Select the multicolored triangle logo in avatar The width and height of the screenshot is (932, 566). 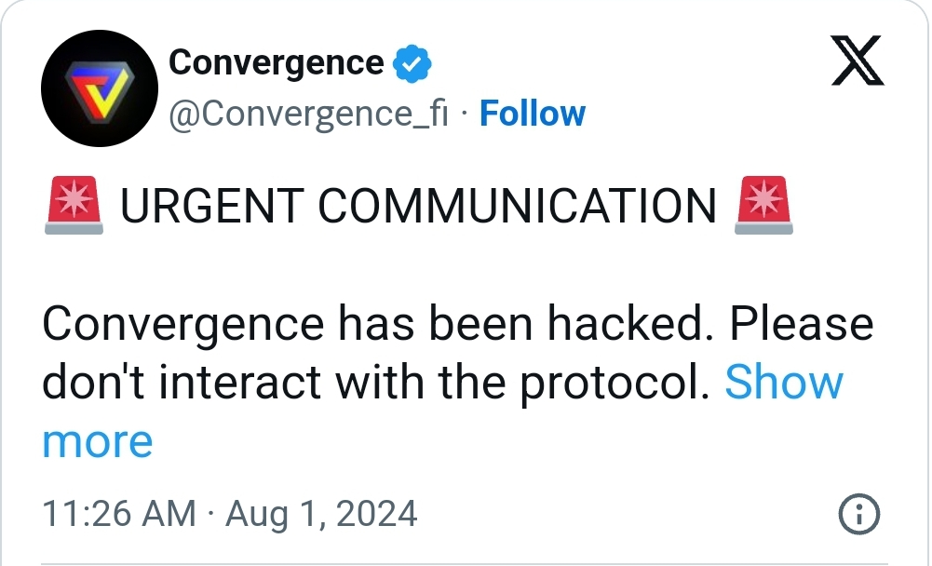[100, 91]
